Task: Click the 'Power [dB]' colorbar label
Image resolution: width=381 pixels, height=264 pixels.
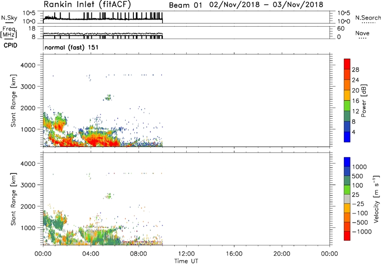Action: pyautogui.click(x=363, y=101)
